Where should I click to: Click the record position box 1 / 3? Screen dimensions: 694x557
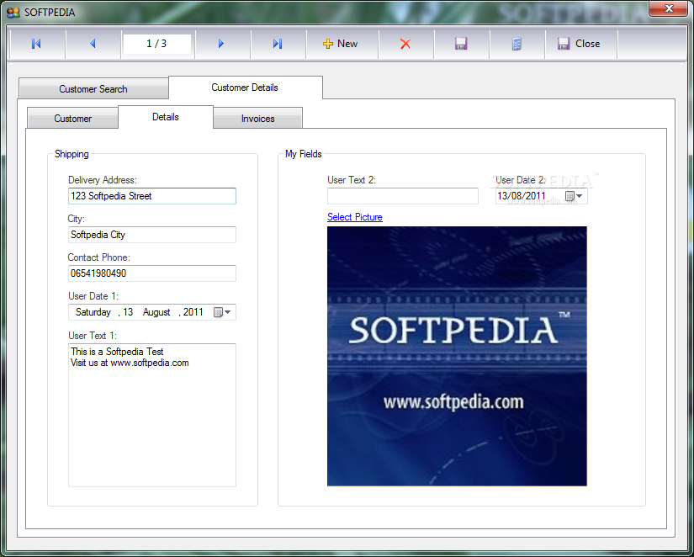tap(156, 44)
